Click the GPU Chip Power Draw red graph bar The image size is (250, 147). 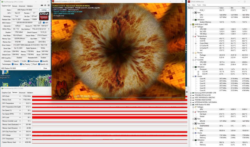tap(109, 132)
